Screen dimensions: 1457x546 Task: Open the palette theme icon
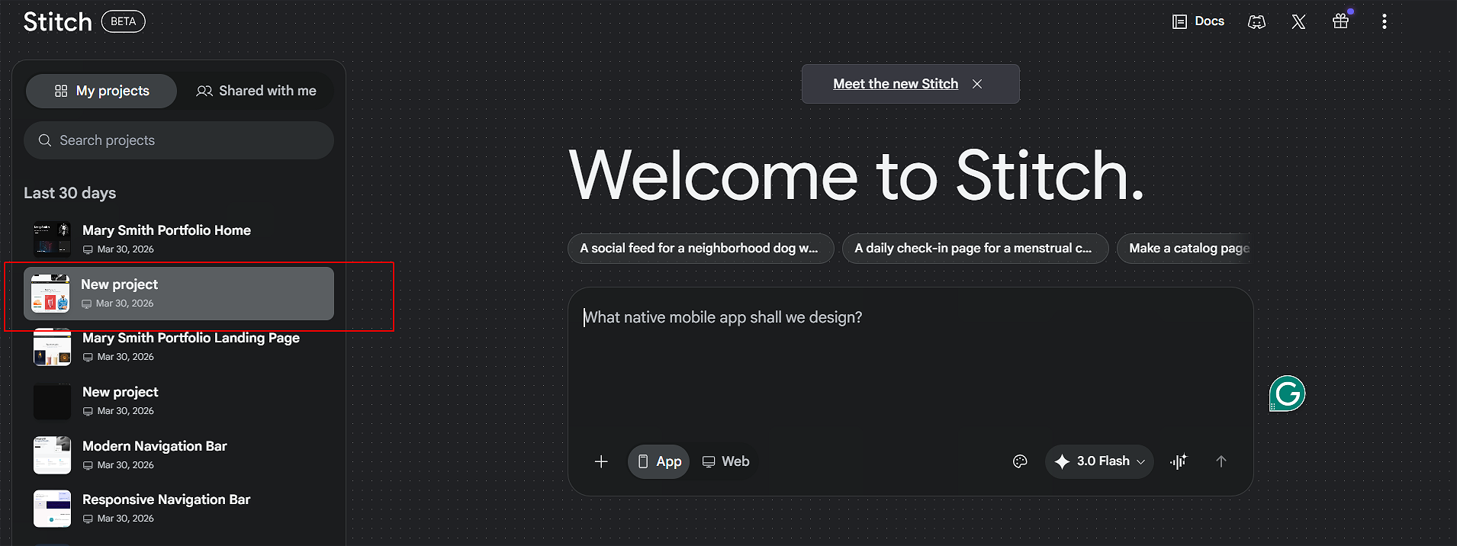(x=1020, y=461)
